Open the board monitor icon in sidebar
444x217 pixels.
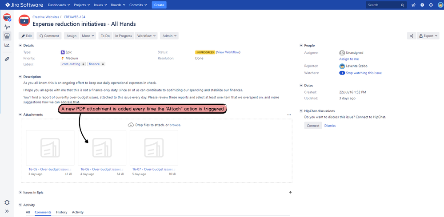pyautogui.click(x=7, y=36)
